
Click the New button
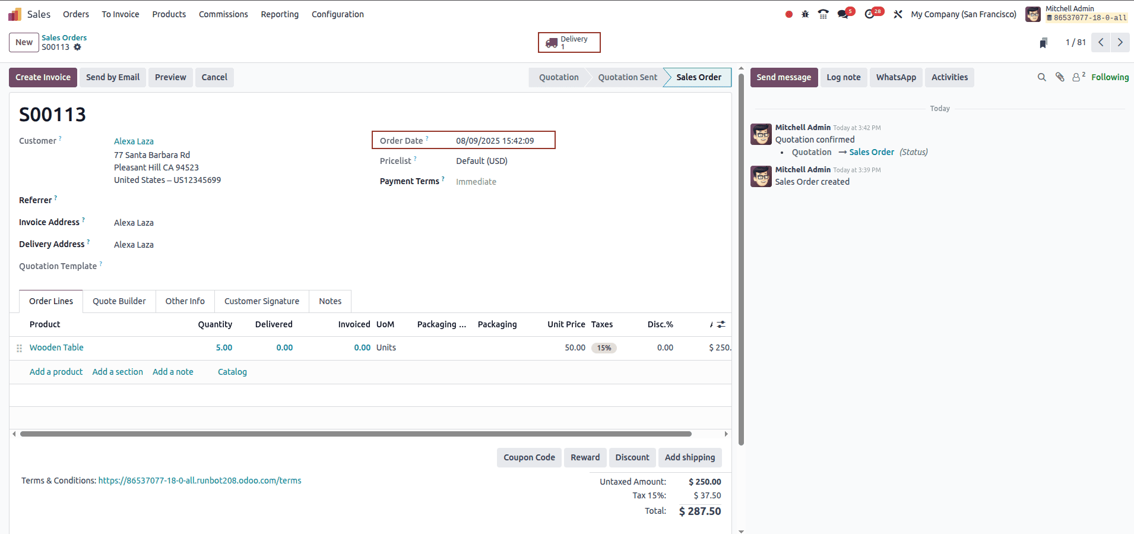[24, 42]
